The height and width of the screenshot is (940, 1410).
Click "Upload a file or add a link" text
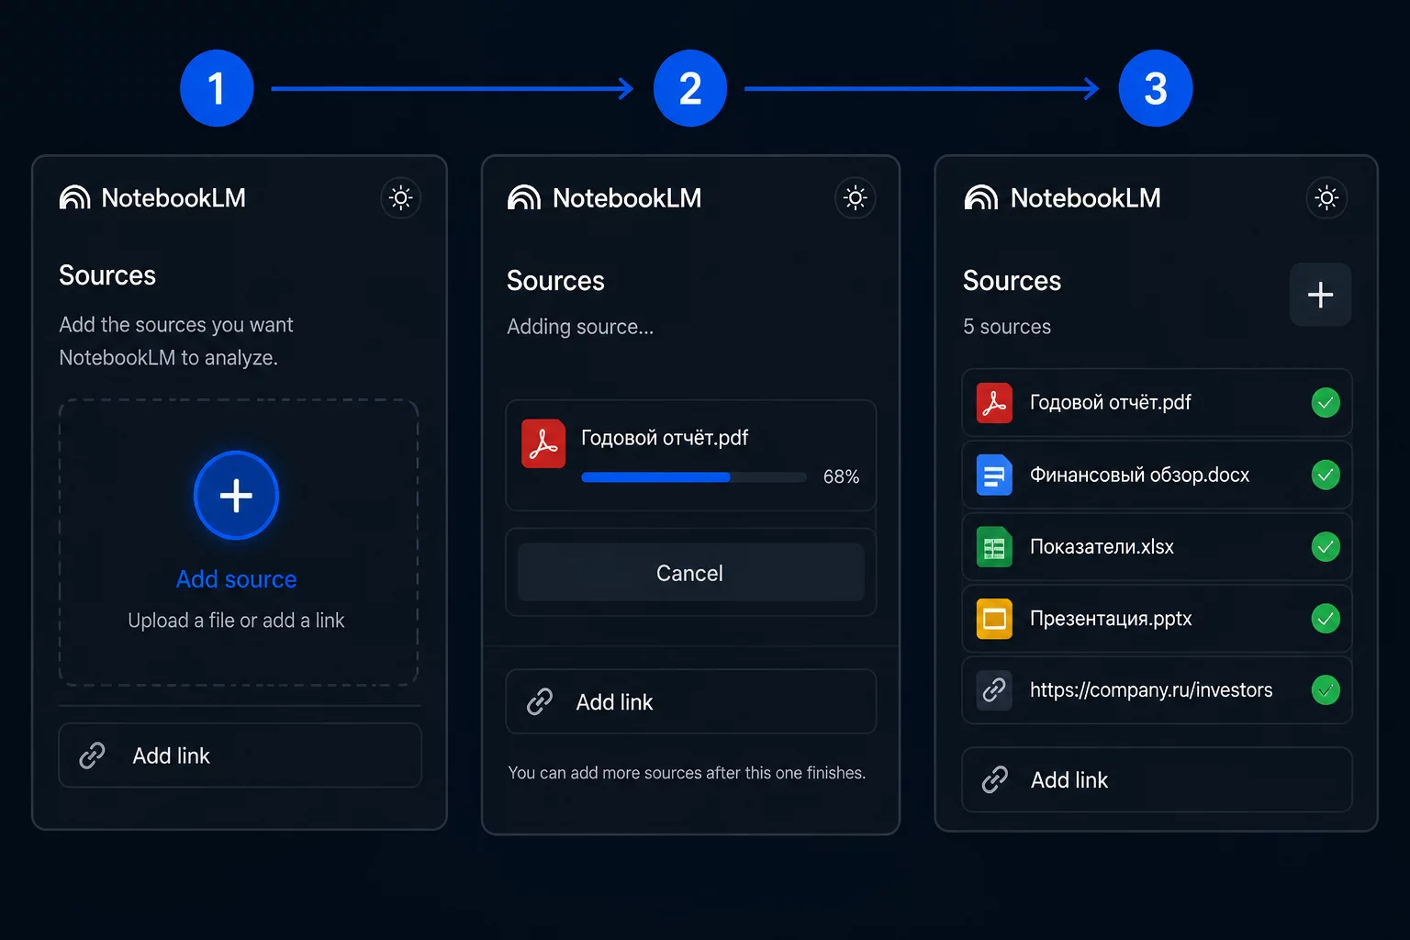tap(236, 621)
